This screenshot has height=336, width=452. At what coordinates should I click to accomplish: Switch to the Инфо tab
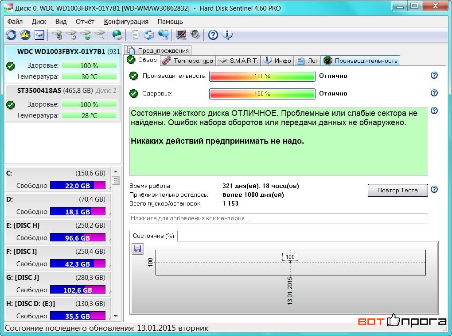point(277,61)
